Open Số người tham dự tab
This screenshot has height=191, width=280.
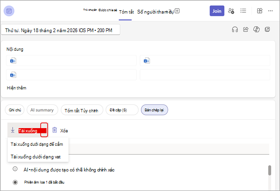click(x=155, y=12)
